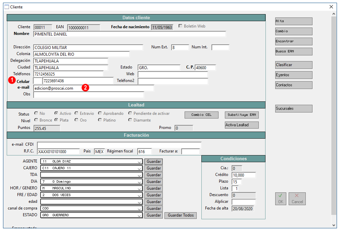Click the Alta button

pyautogui.click(x=294, y=21)
